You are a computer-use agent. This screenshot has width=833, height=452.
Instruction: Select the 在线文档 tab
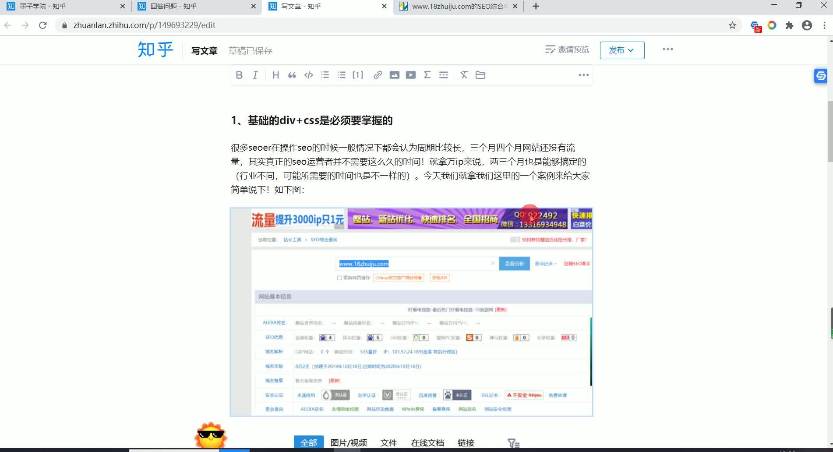tap(427, 443)
